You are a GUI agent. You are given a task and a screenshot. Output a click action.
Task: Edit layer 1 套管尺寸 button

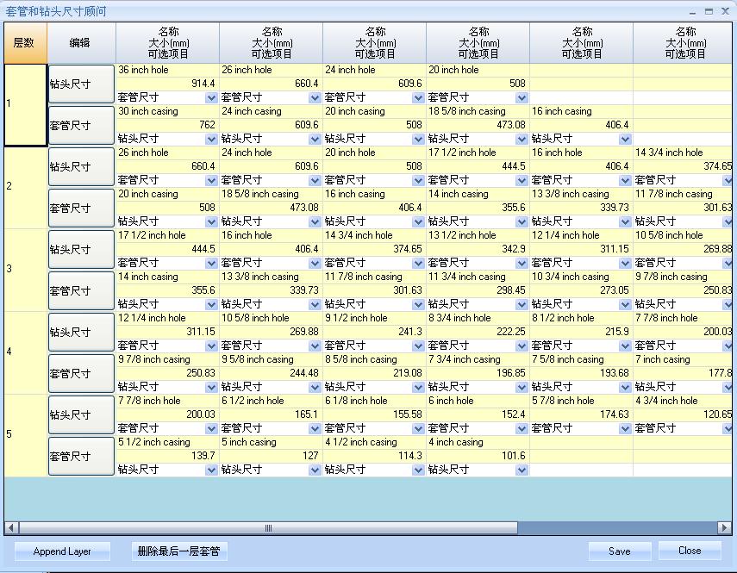(x=81, y=126)
